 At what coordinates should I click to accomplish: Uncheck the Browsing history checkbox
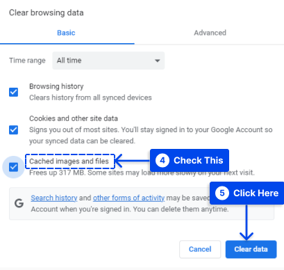point(13,92)
